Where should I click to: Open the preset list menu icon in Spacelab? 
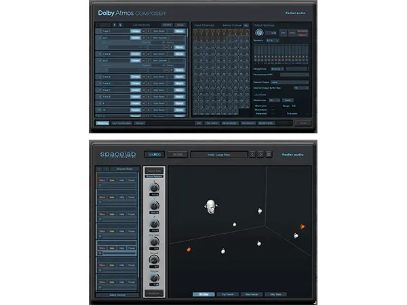[269, 155]
